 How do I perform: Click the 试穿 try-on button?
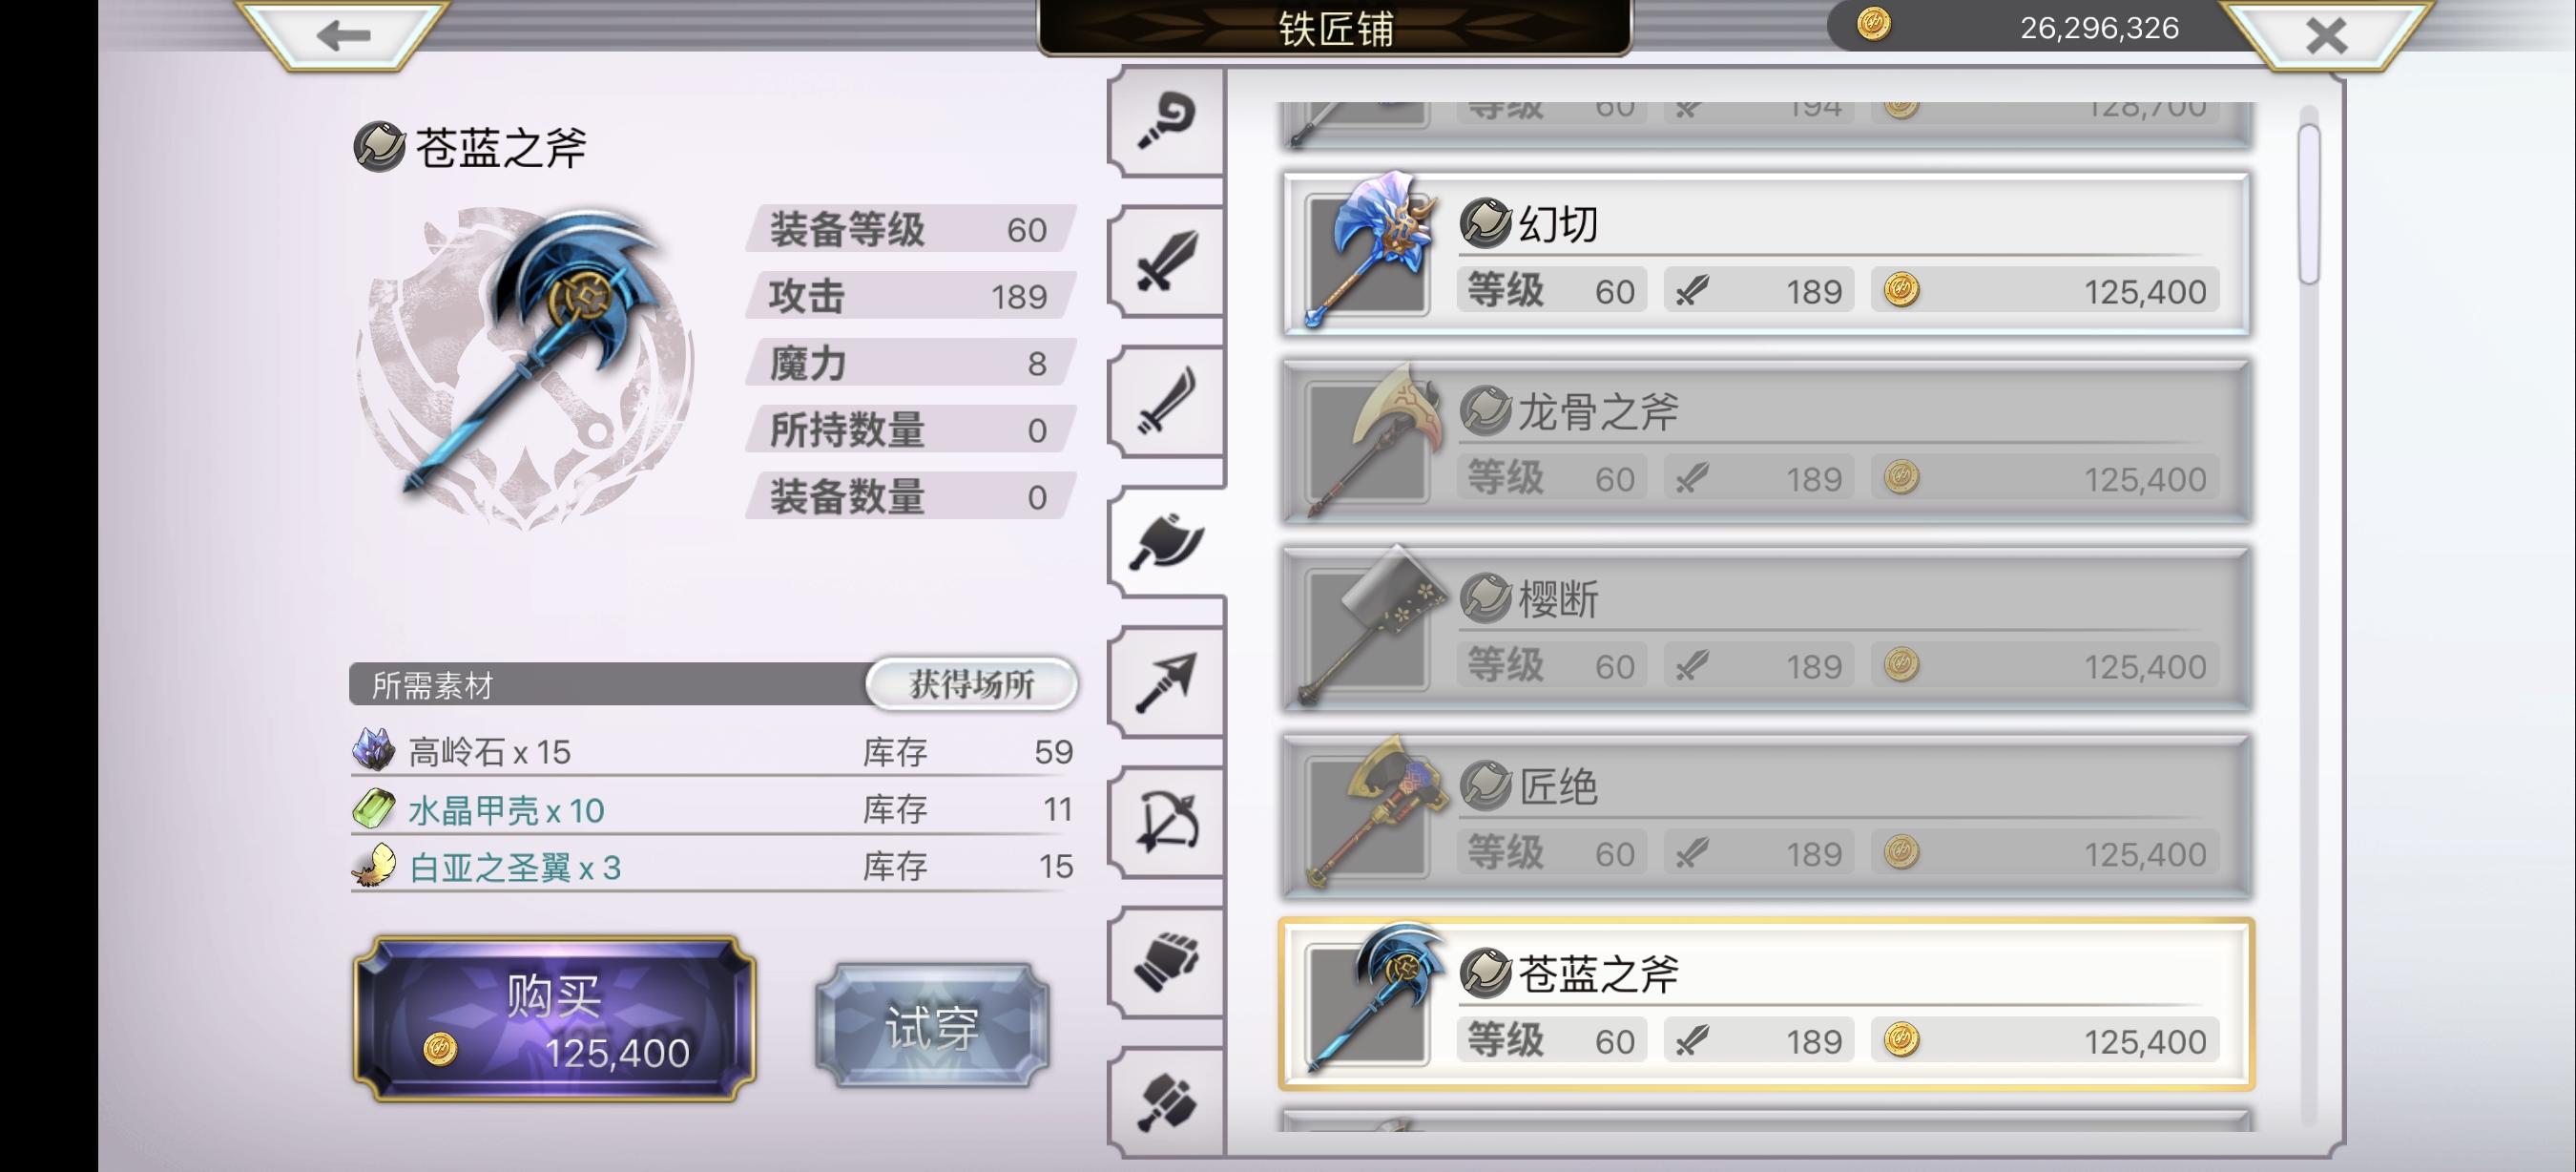pyautogui.click(x=931, y=1025)
